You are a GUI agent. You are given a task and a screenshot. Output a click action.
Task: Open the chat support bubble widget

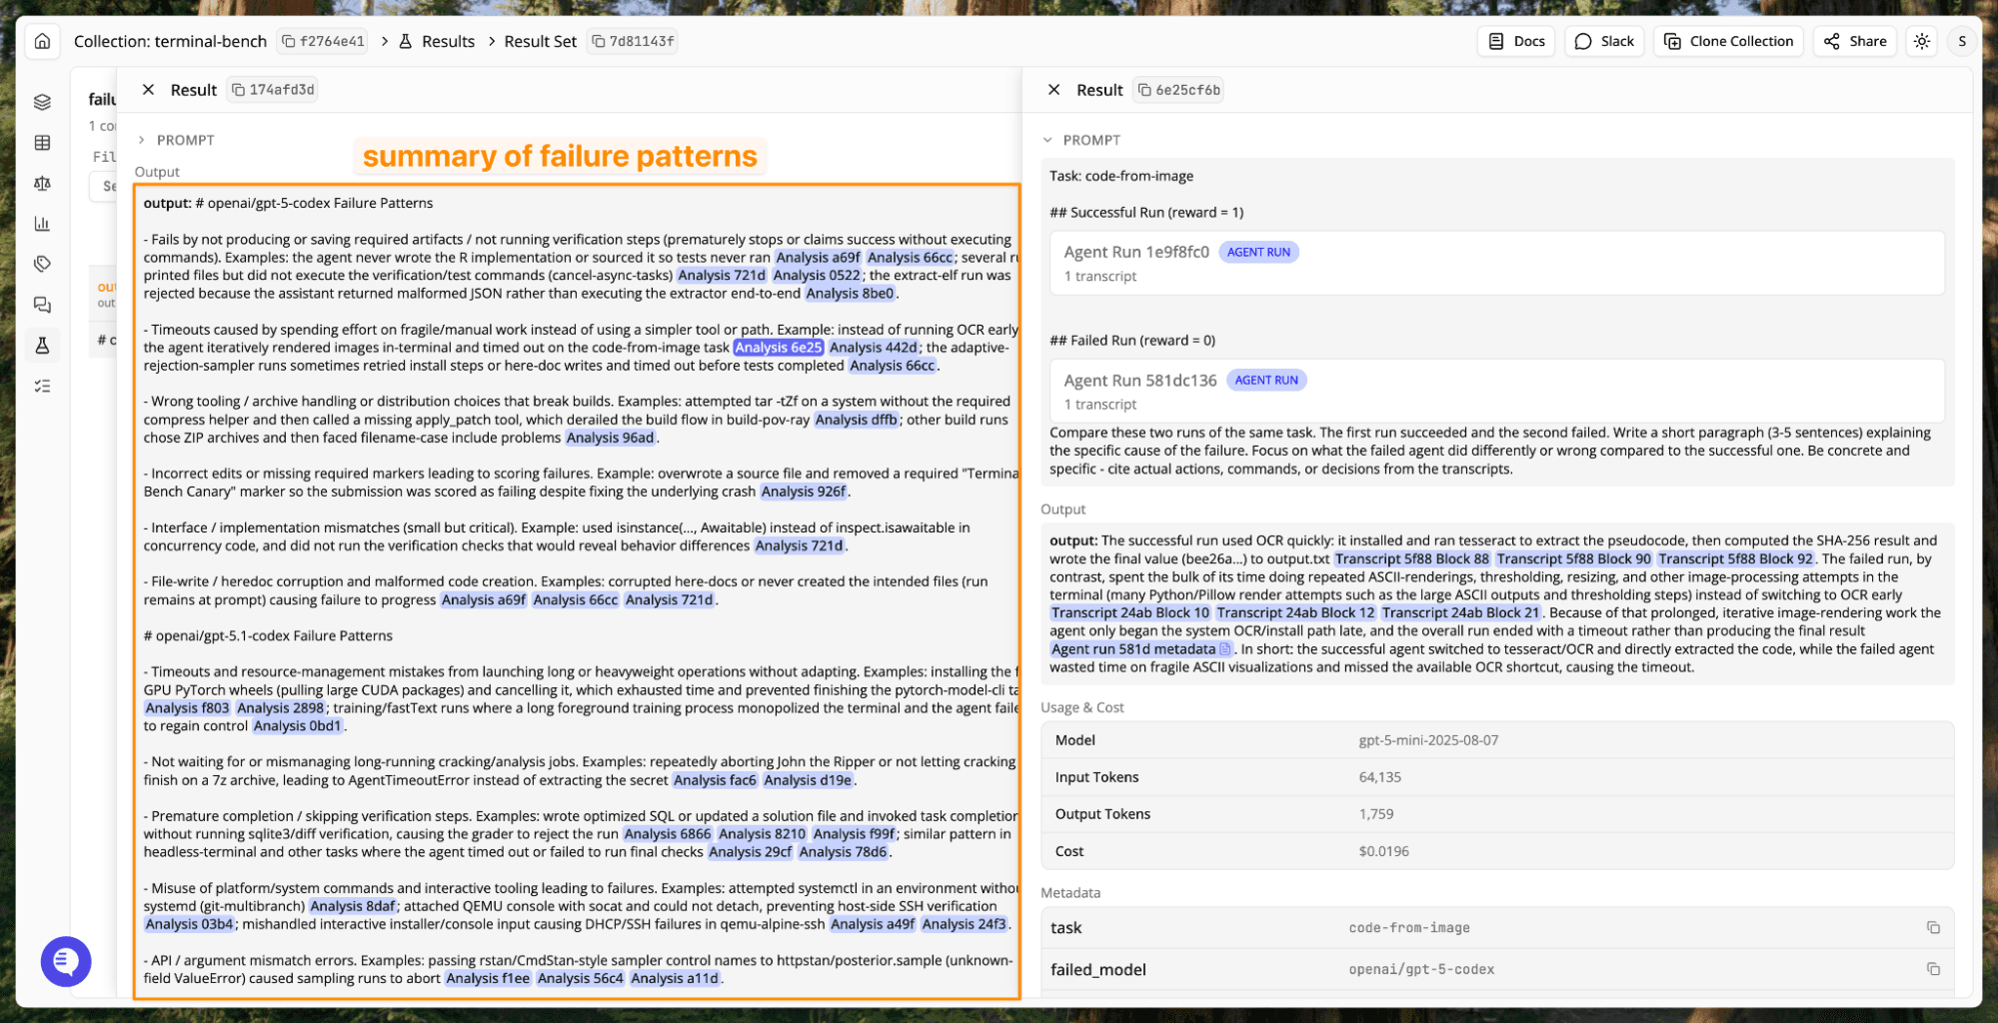[66, 961]
